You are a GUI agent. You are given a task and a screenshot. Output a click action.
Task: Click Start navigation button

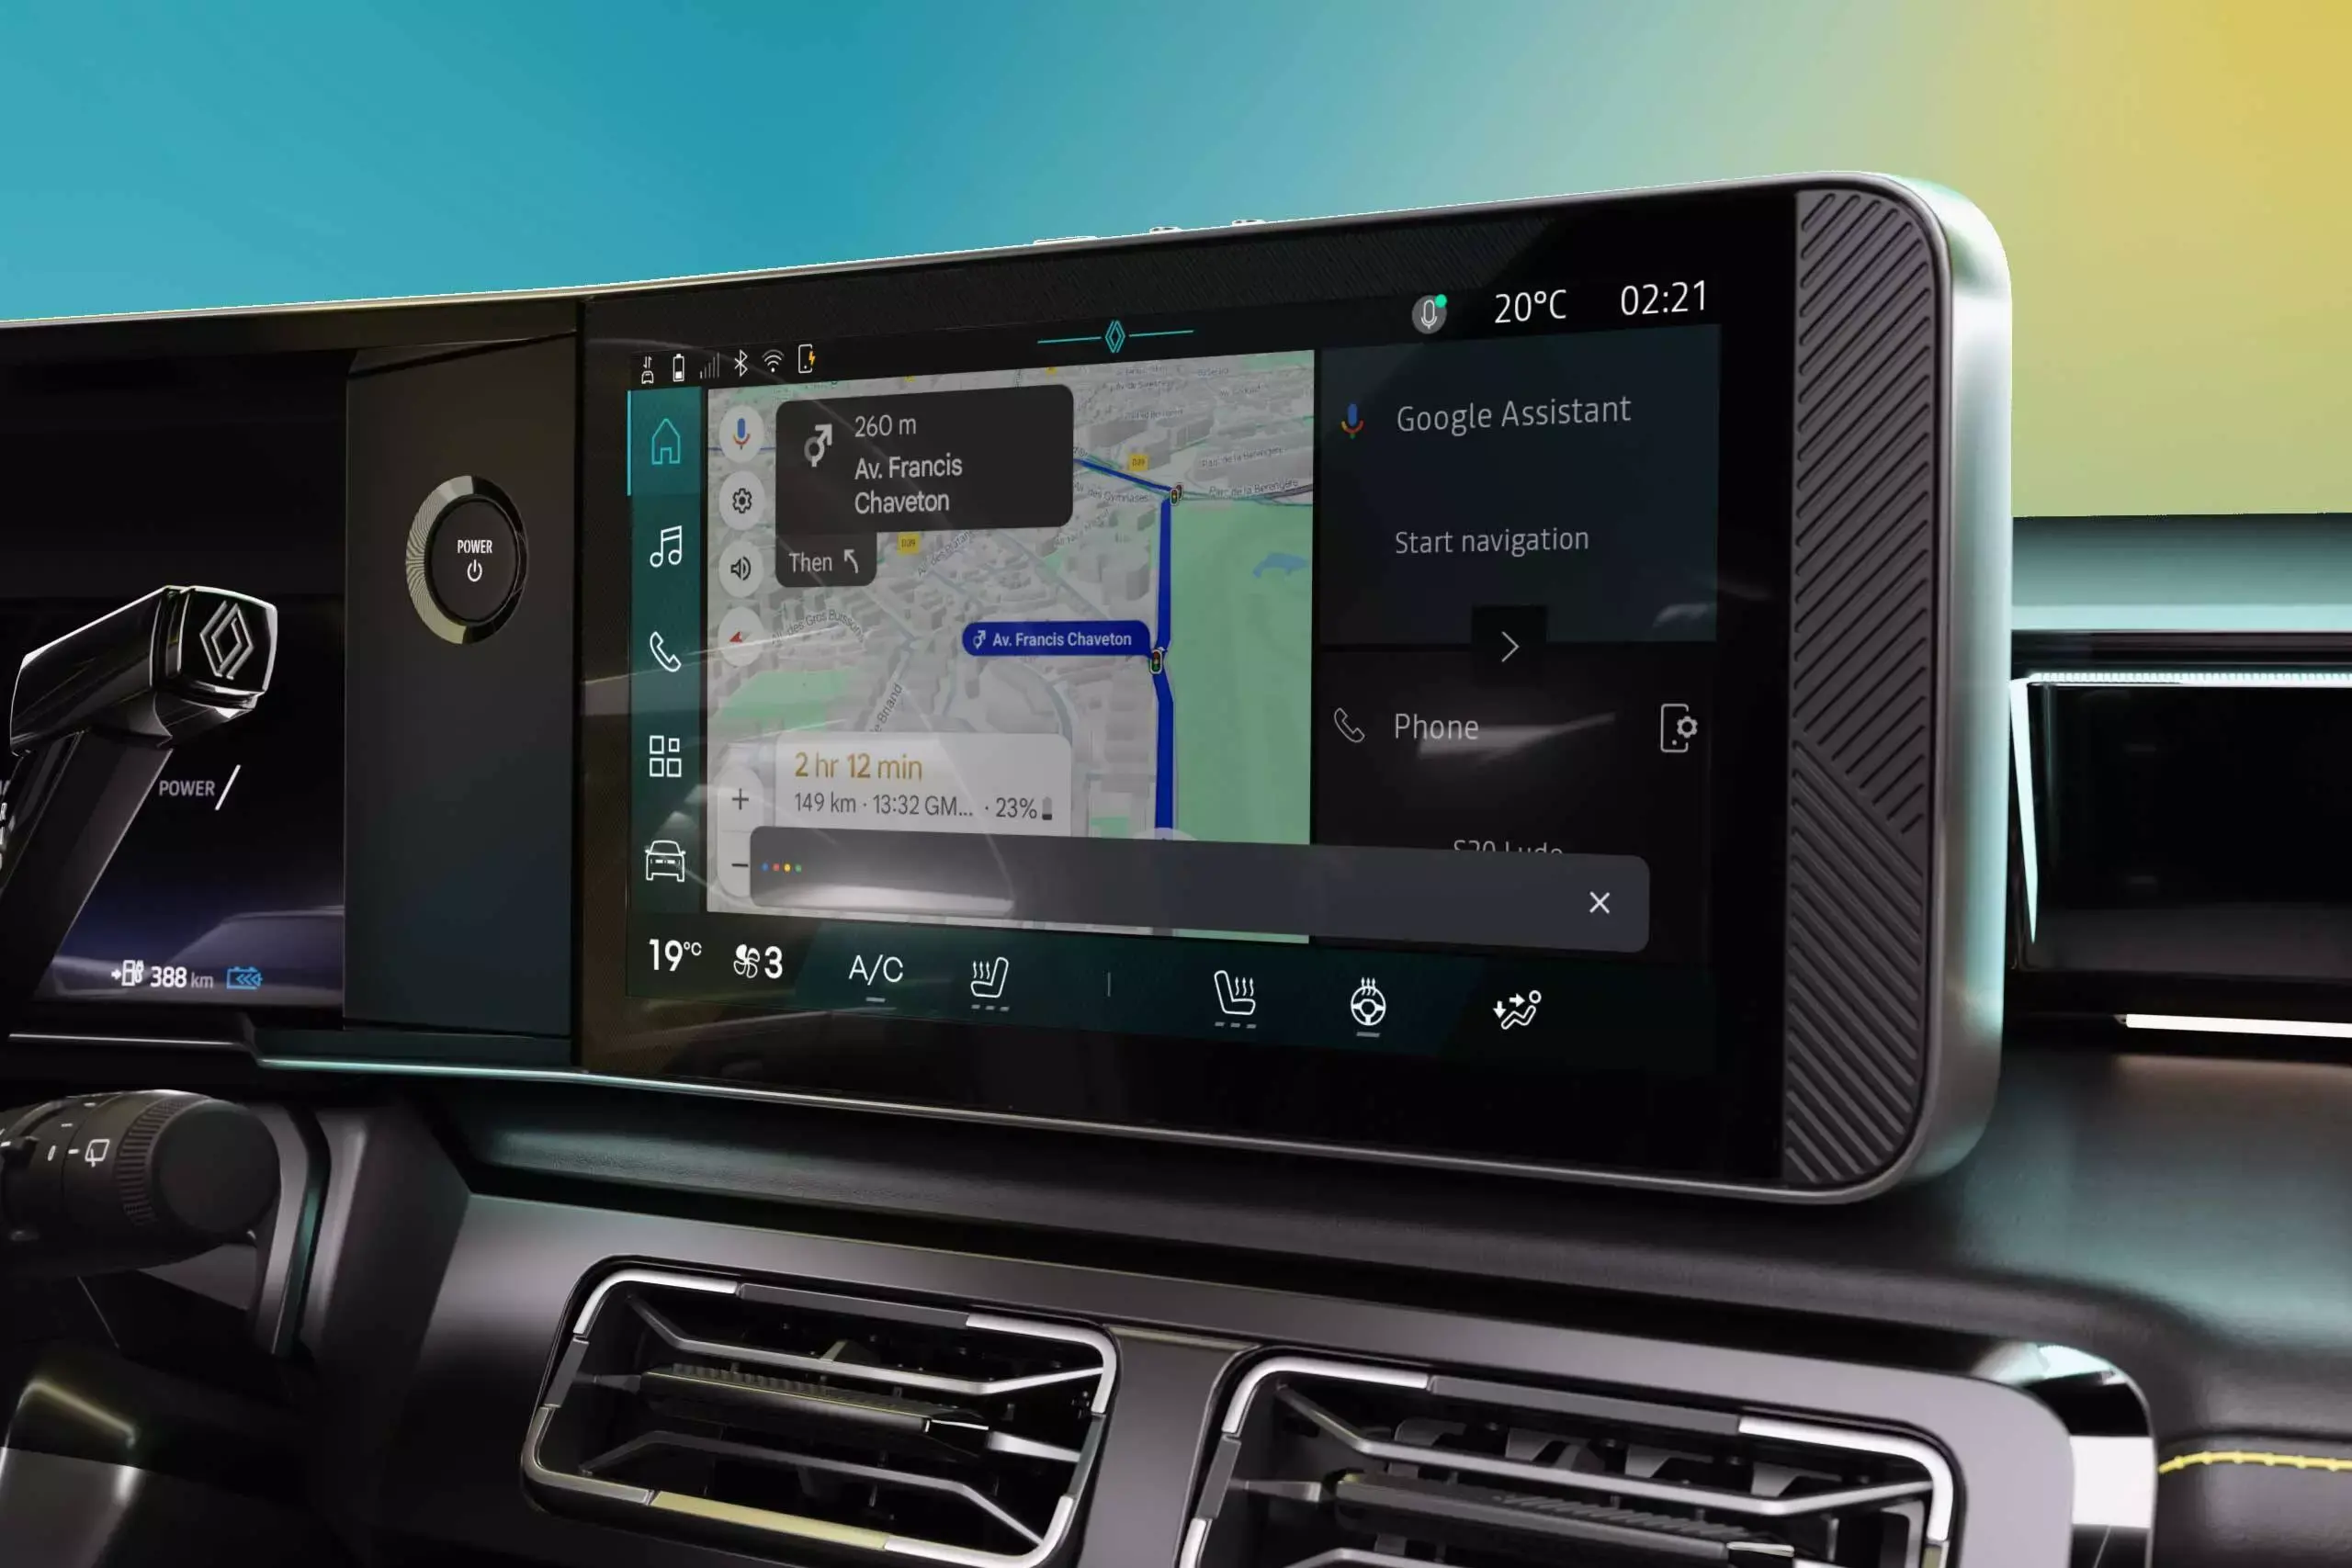click(1491, 537)
